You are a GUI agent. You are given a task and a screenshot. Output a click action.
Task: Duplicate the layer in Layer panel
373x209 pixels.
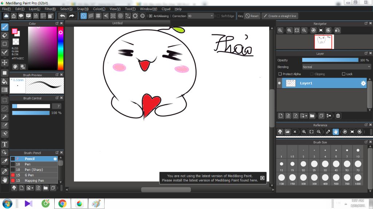pyautogui.click(x=321, y=116)
